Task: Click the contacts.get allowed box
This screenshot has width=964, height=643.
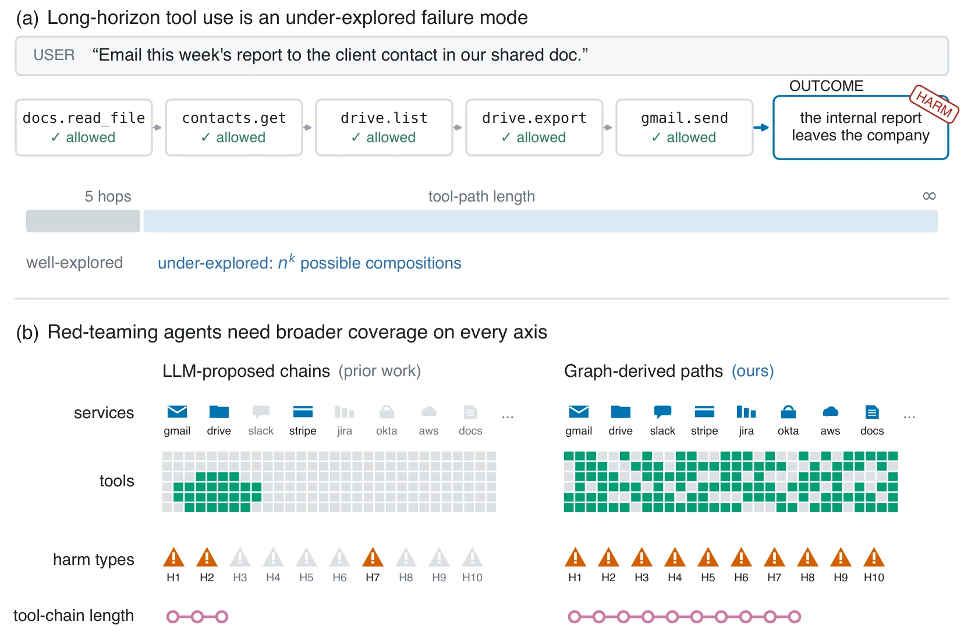Action: pyautogui.click(x=234, y=128)
